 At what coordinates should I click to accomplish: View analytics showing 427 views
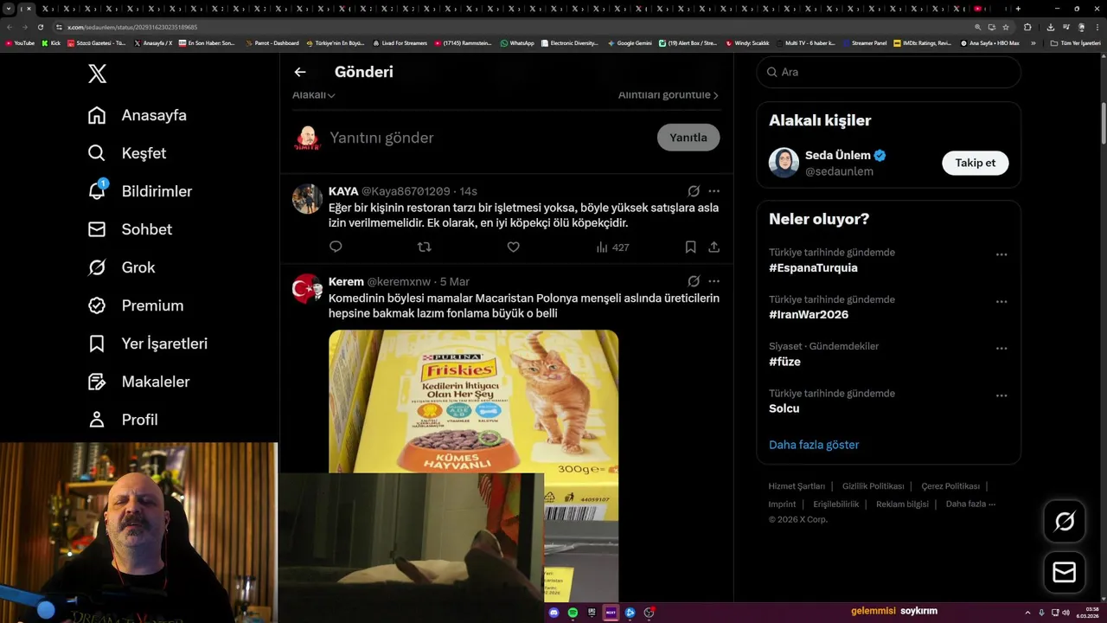coord(612,247)
